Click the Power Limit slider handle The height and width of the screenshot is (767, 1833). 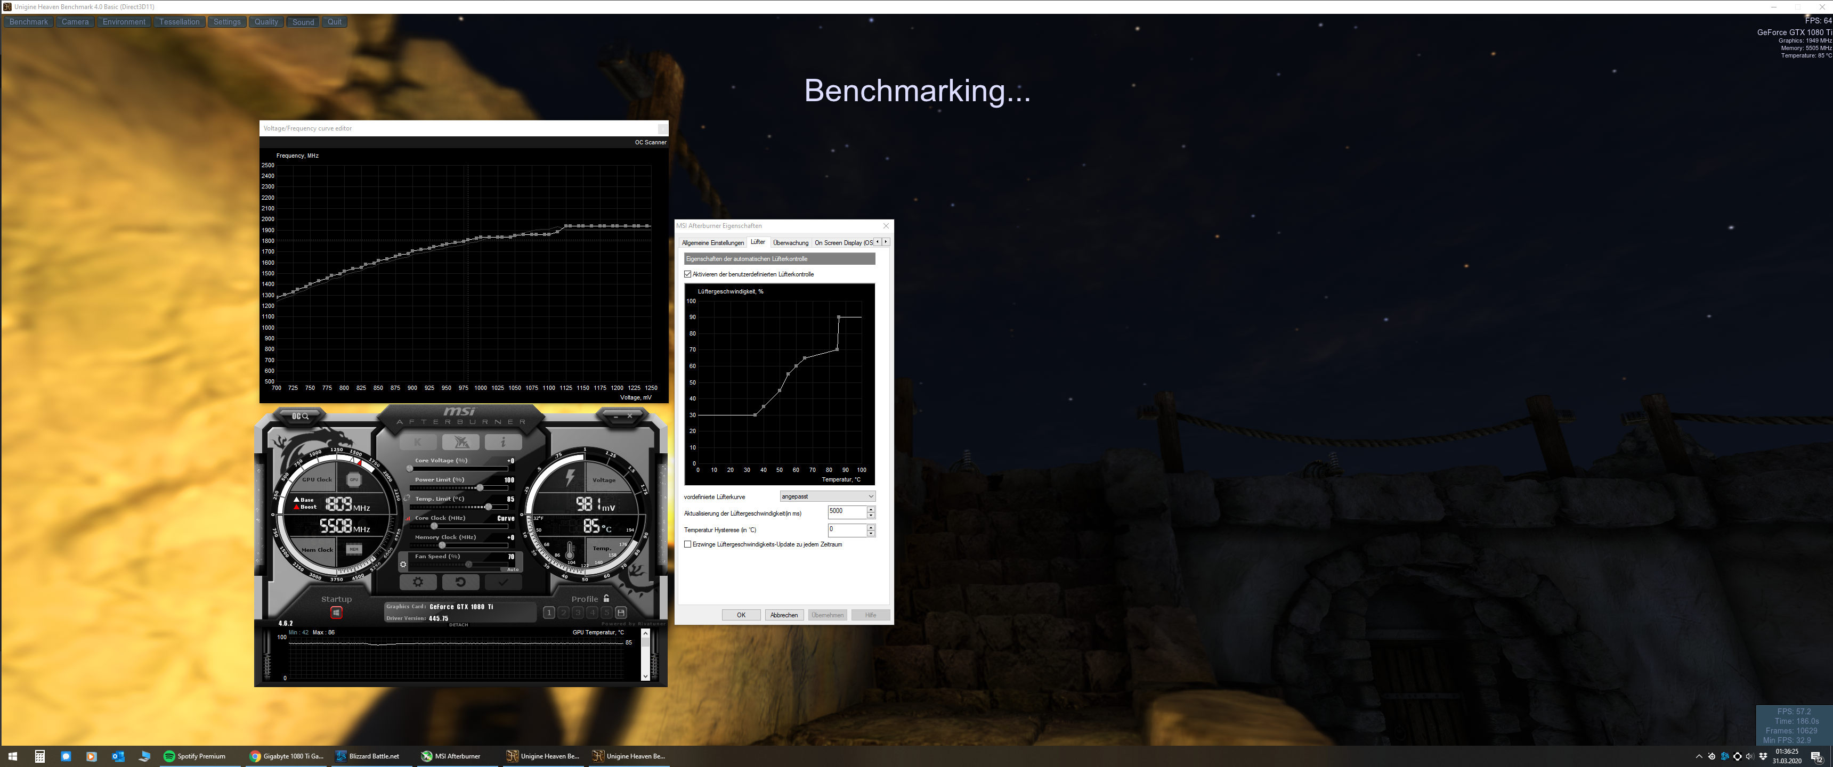[480, 487]
